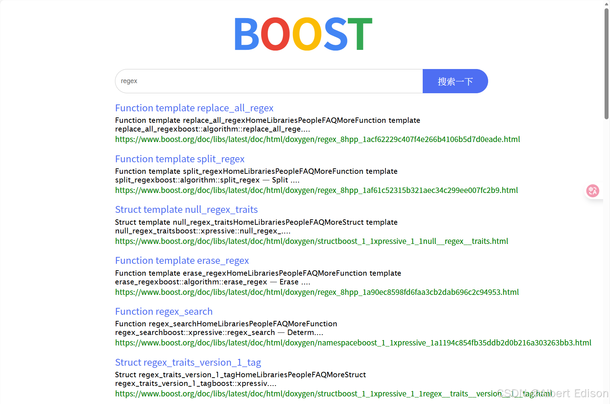Open "Function template erase_regex" result title

tap(182, 261)
